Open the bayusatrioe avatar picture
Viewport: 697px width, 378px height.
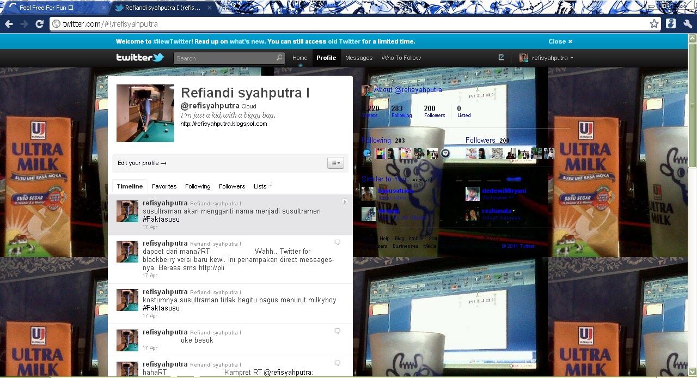pyautogui.click(x=369, y=194)
